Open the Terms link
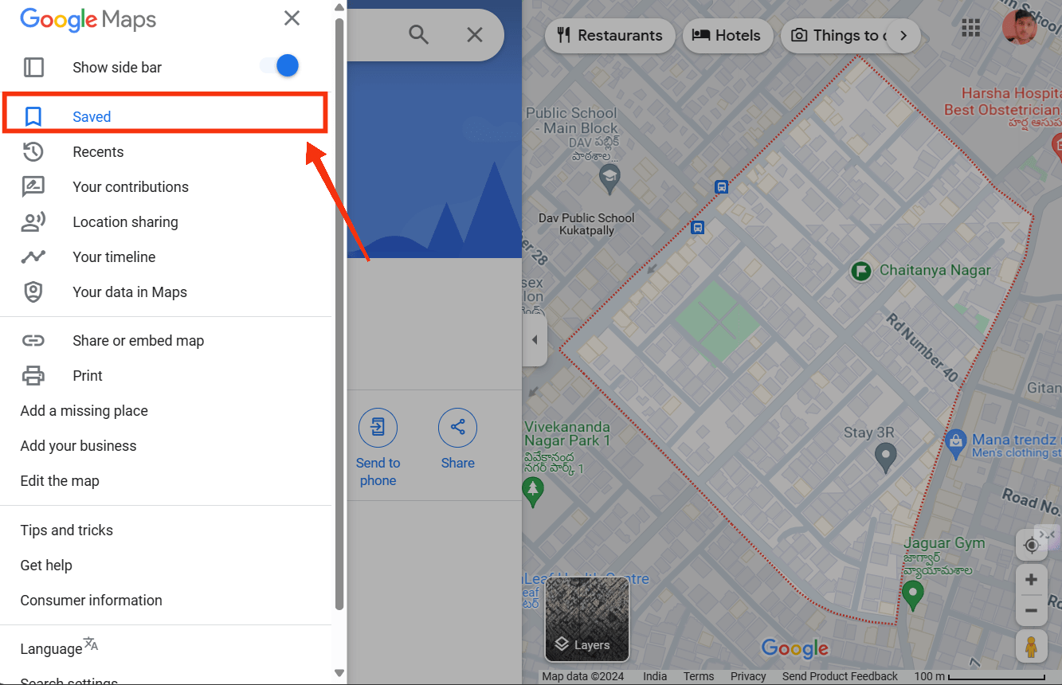The image size is (1062, 685). click(699, 676)
